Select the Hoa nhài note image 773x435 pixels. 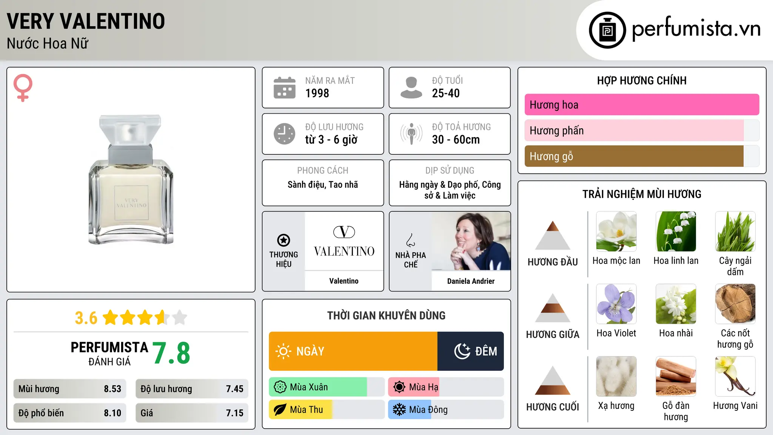coord(676,304)
